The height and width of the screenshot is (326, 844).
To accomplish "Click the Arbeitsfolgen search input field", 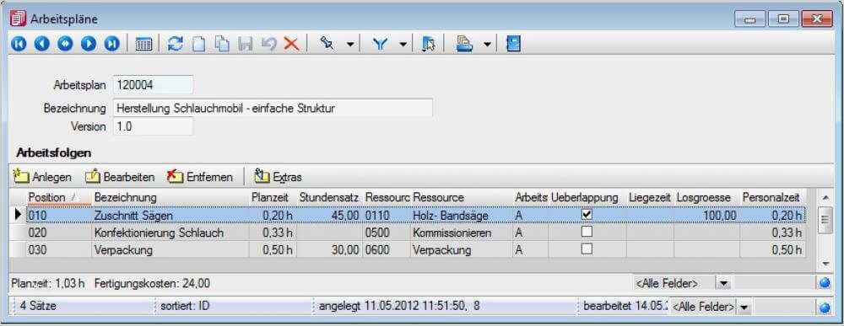I will pyautogui.click(x=775, y=283).
